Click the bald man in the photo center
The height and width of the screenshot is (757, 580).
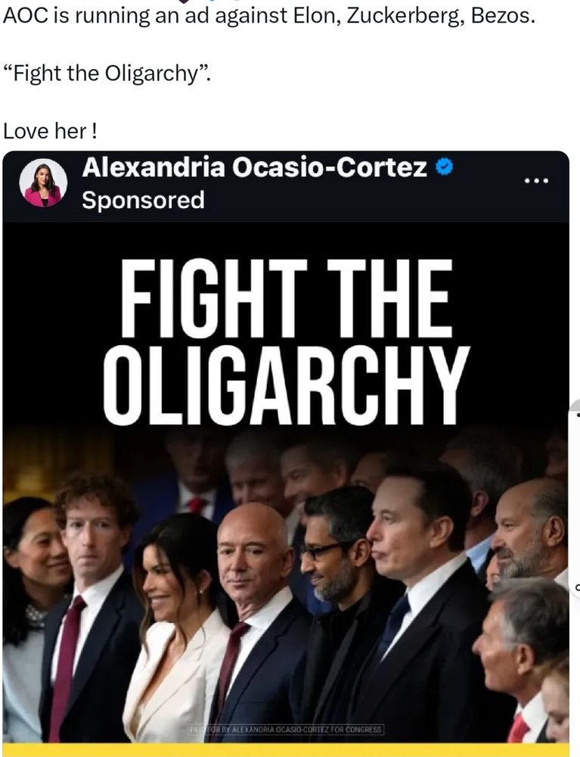255,623
